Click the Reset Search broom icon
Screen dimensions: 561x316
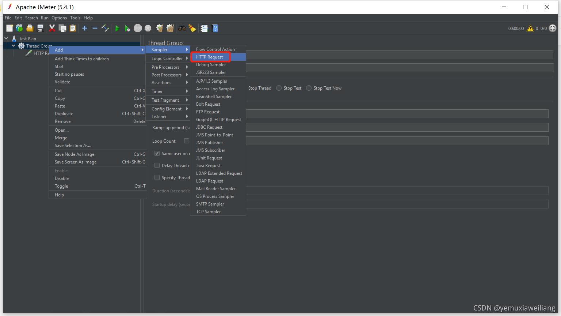(192, 28)
